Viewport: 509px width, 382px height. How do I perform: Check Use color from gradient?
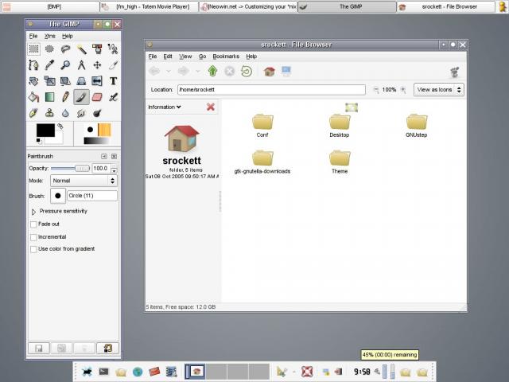click(x=33, y=249)
